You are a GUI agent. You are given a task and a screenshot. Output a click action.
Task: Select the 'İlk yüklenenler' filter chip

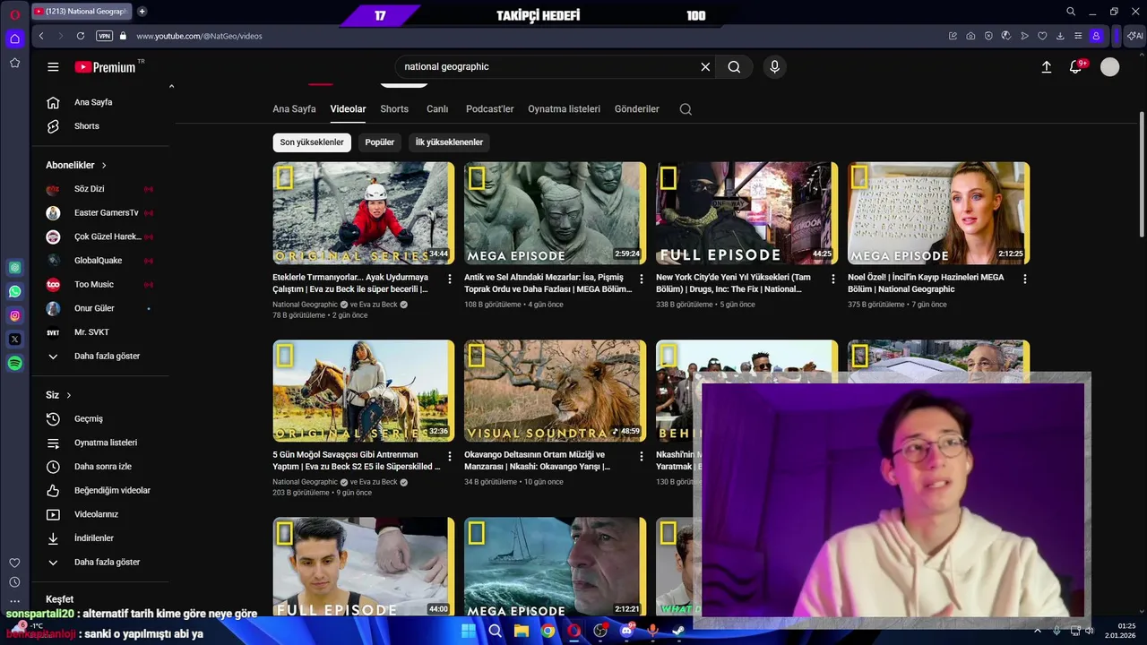(449, 142)
